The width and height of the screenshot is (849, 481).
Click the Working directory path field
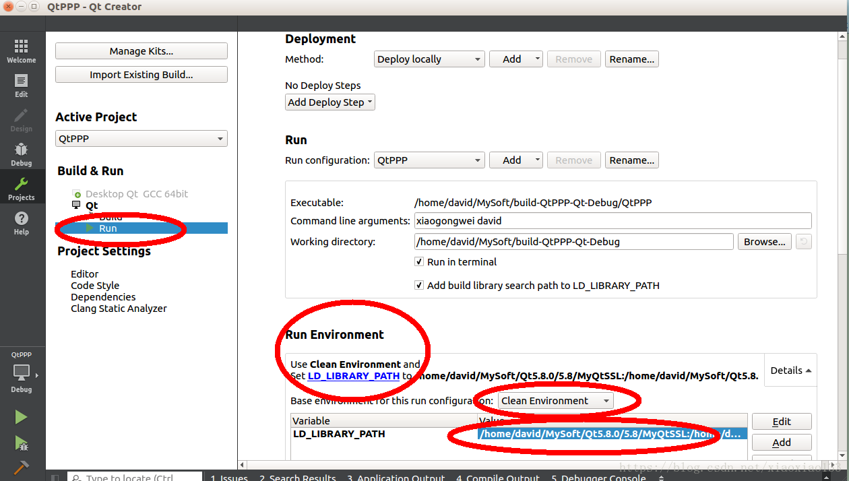(573, 242)
